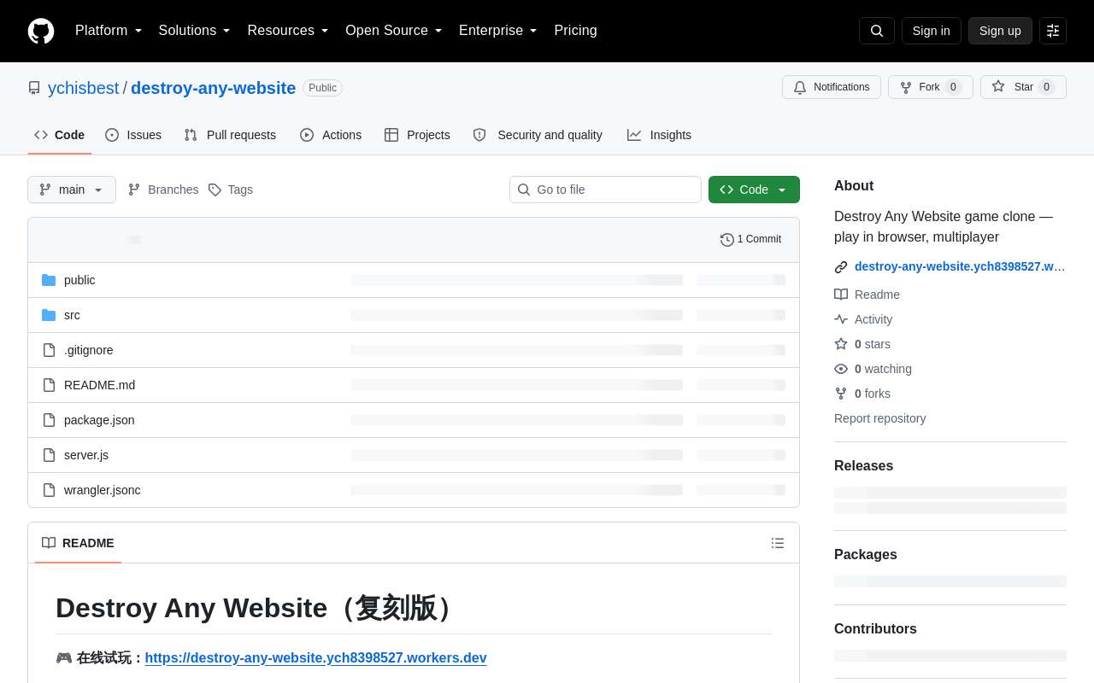The width and height of the screenshot is (1094, 683).
Task: Click the README.md file icon
Action: click(49, 385)
